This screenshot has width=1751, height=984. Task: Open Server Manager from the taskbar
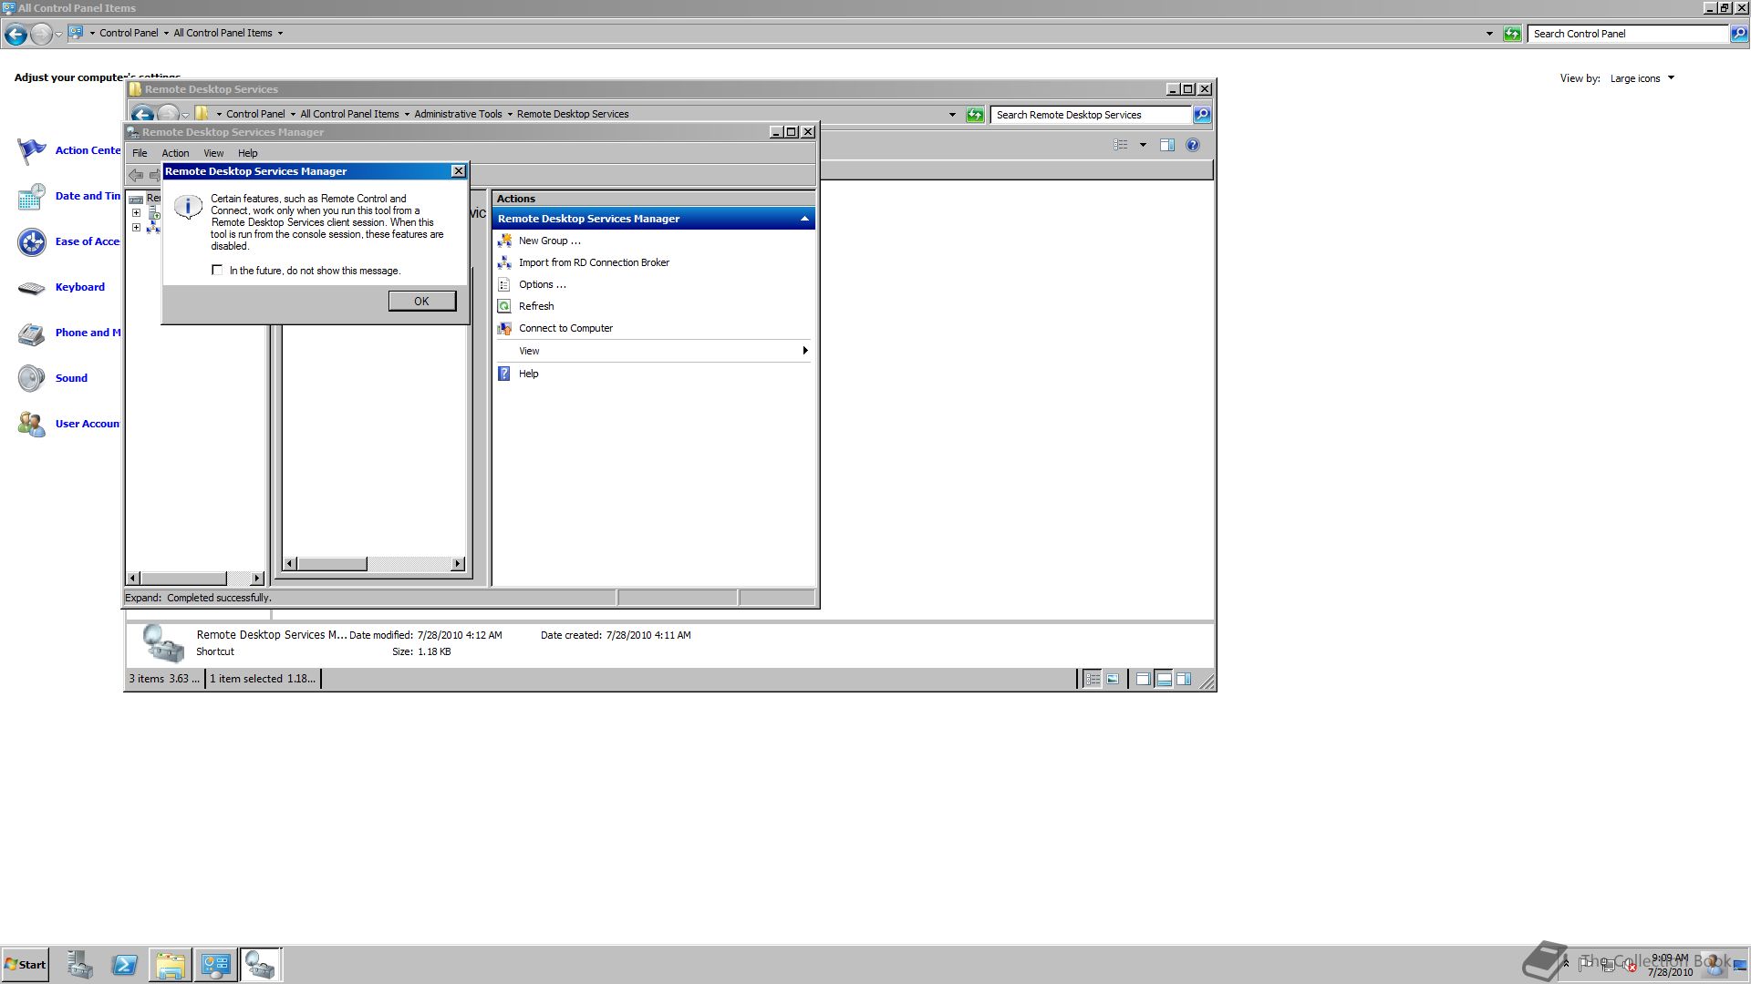click(x=79, y=965)
